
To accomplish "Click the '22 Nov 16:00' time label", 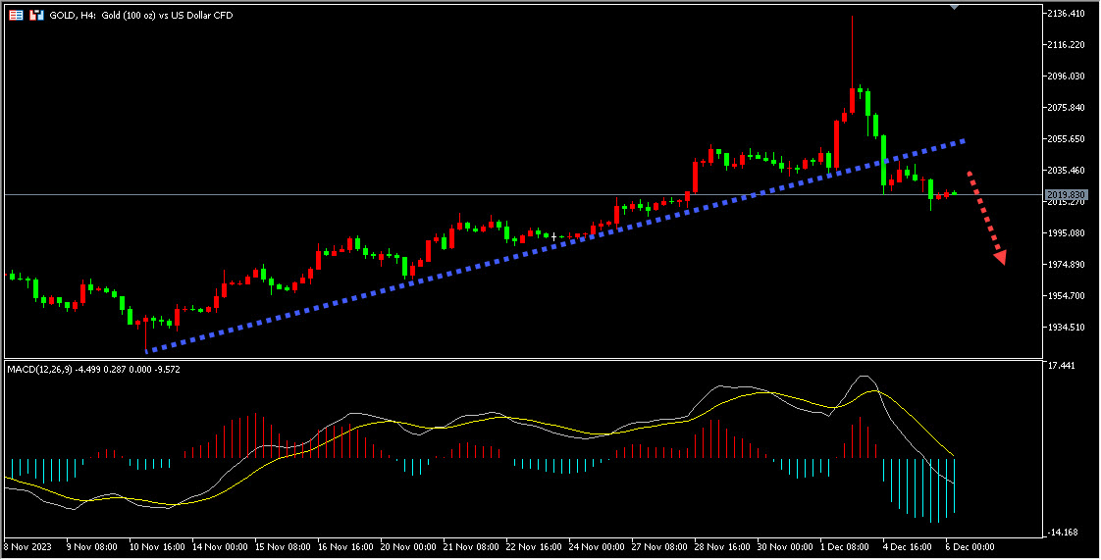I will pos(534,546).
